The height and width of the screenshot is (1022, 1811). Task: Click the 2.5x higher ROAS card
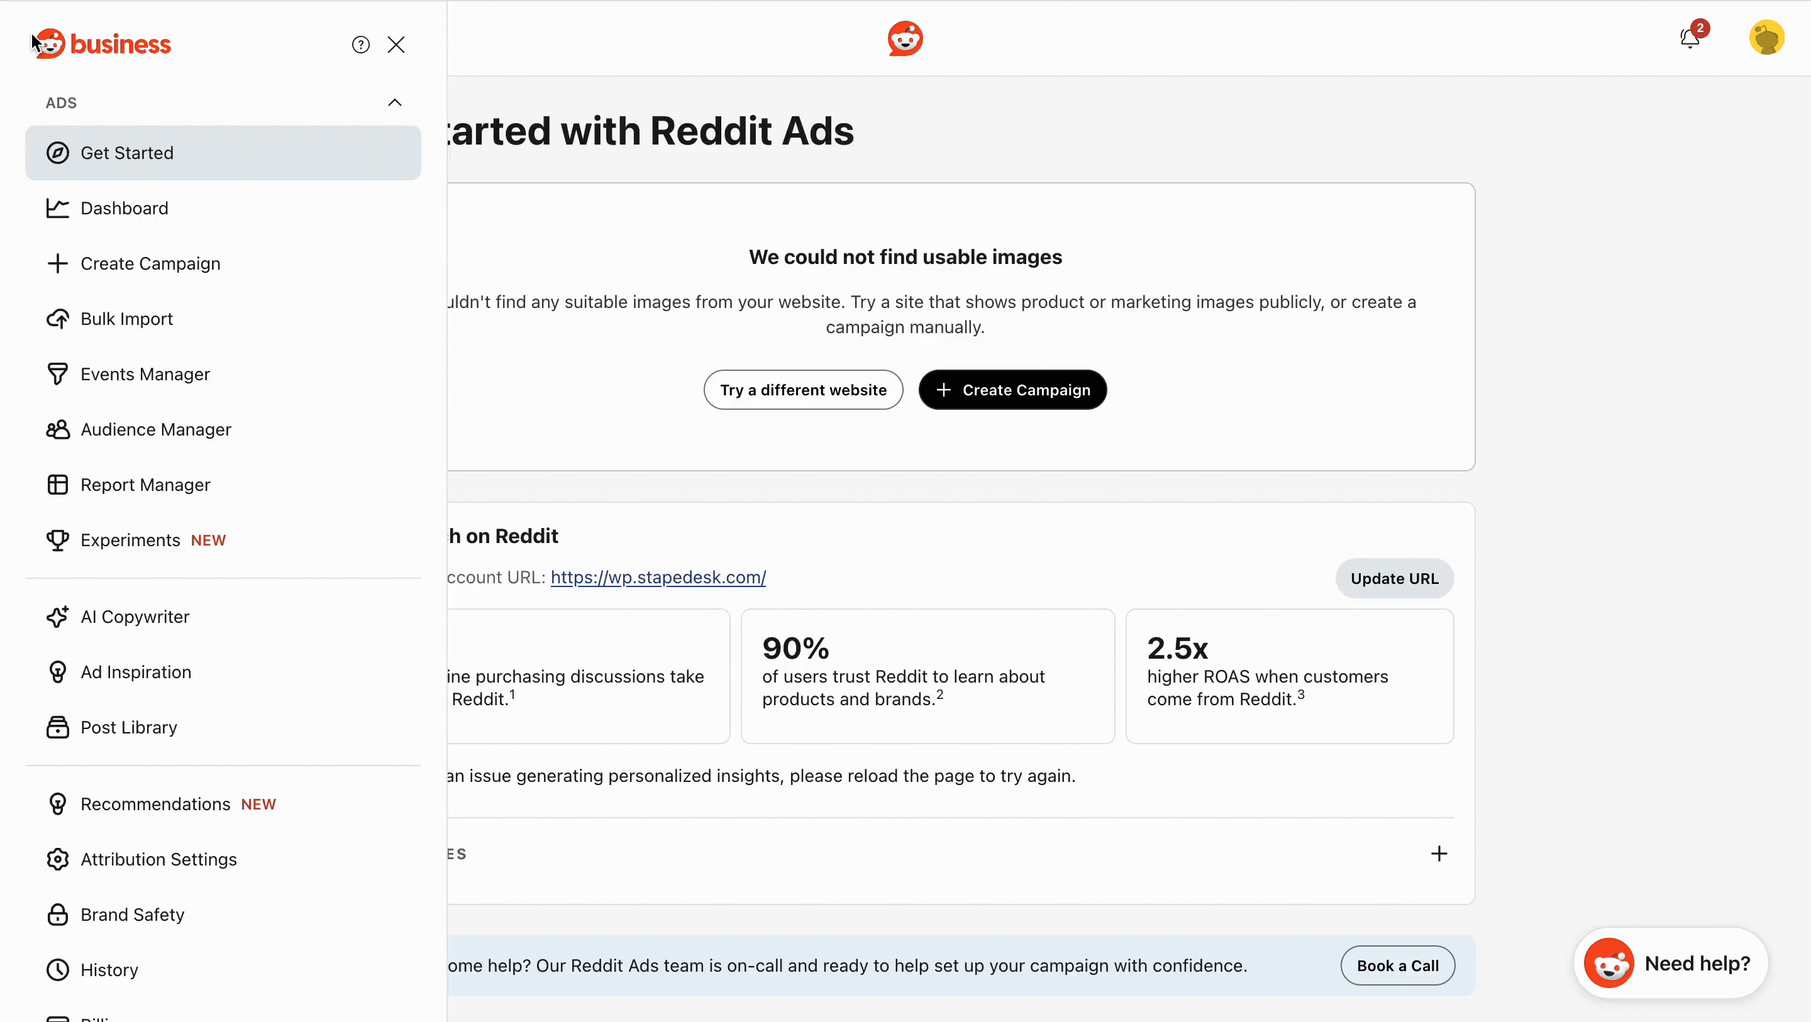click(1289, 676)
